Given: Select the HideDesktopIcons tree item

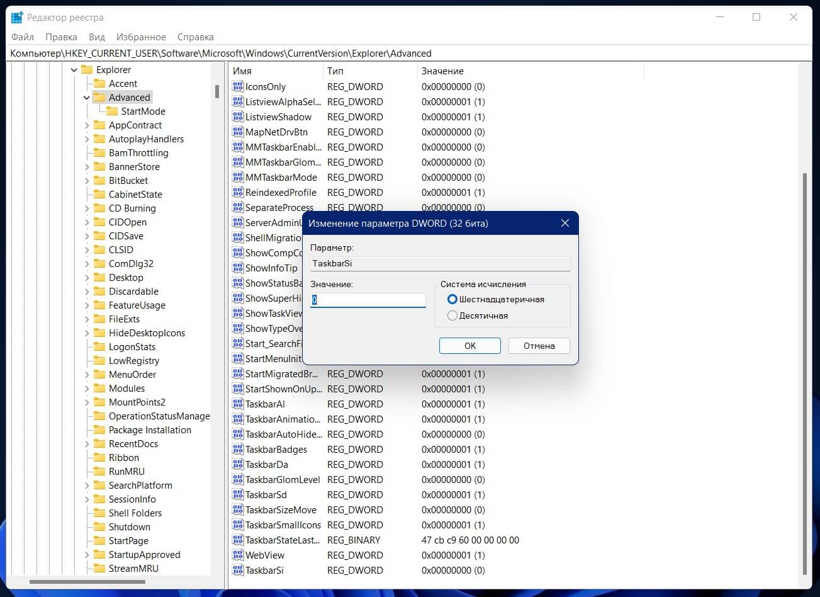Looking at the screenshot, I should click(x=147, y=333).
